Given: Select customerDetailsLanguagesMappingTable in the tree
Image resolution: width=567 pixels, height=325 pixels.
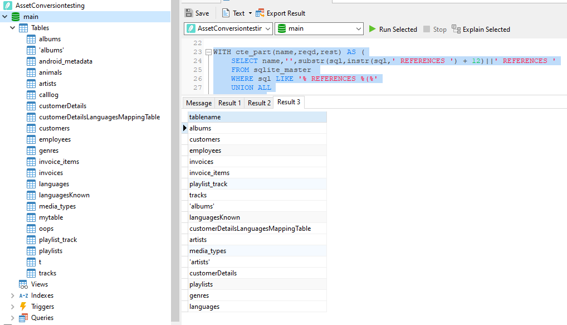Looking at the screenshot, I should click(x=100, y=117).
